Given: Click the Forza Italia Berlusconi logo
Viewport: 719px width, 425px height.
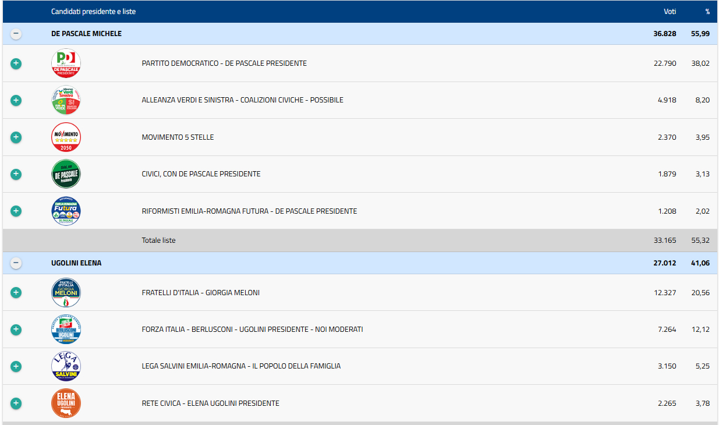Looking at the screenshot, I should coord(66,330).
